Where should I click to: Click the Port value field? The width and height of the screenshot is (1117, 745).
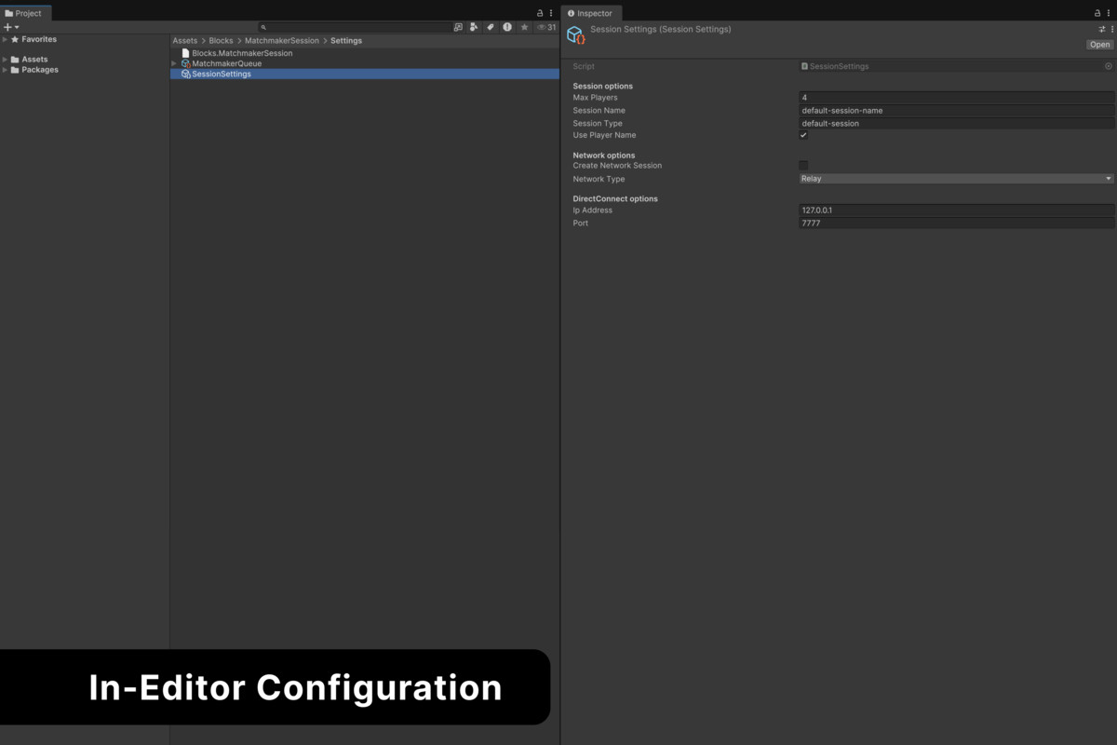[956, 223]
